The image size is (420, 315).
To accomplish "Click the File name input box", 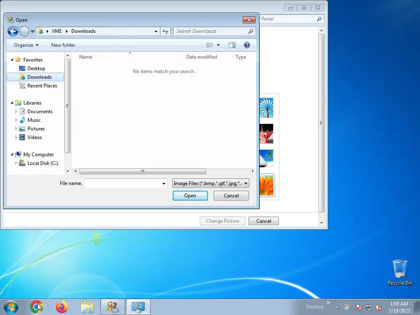I will point(123,183).
